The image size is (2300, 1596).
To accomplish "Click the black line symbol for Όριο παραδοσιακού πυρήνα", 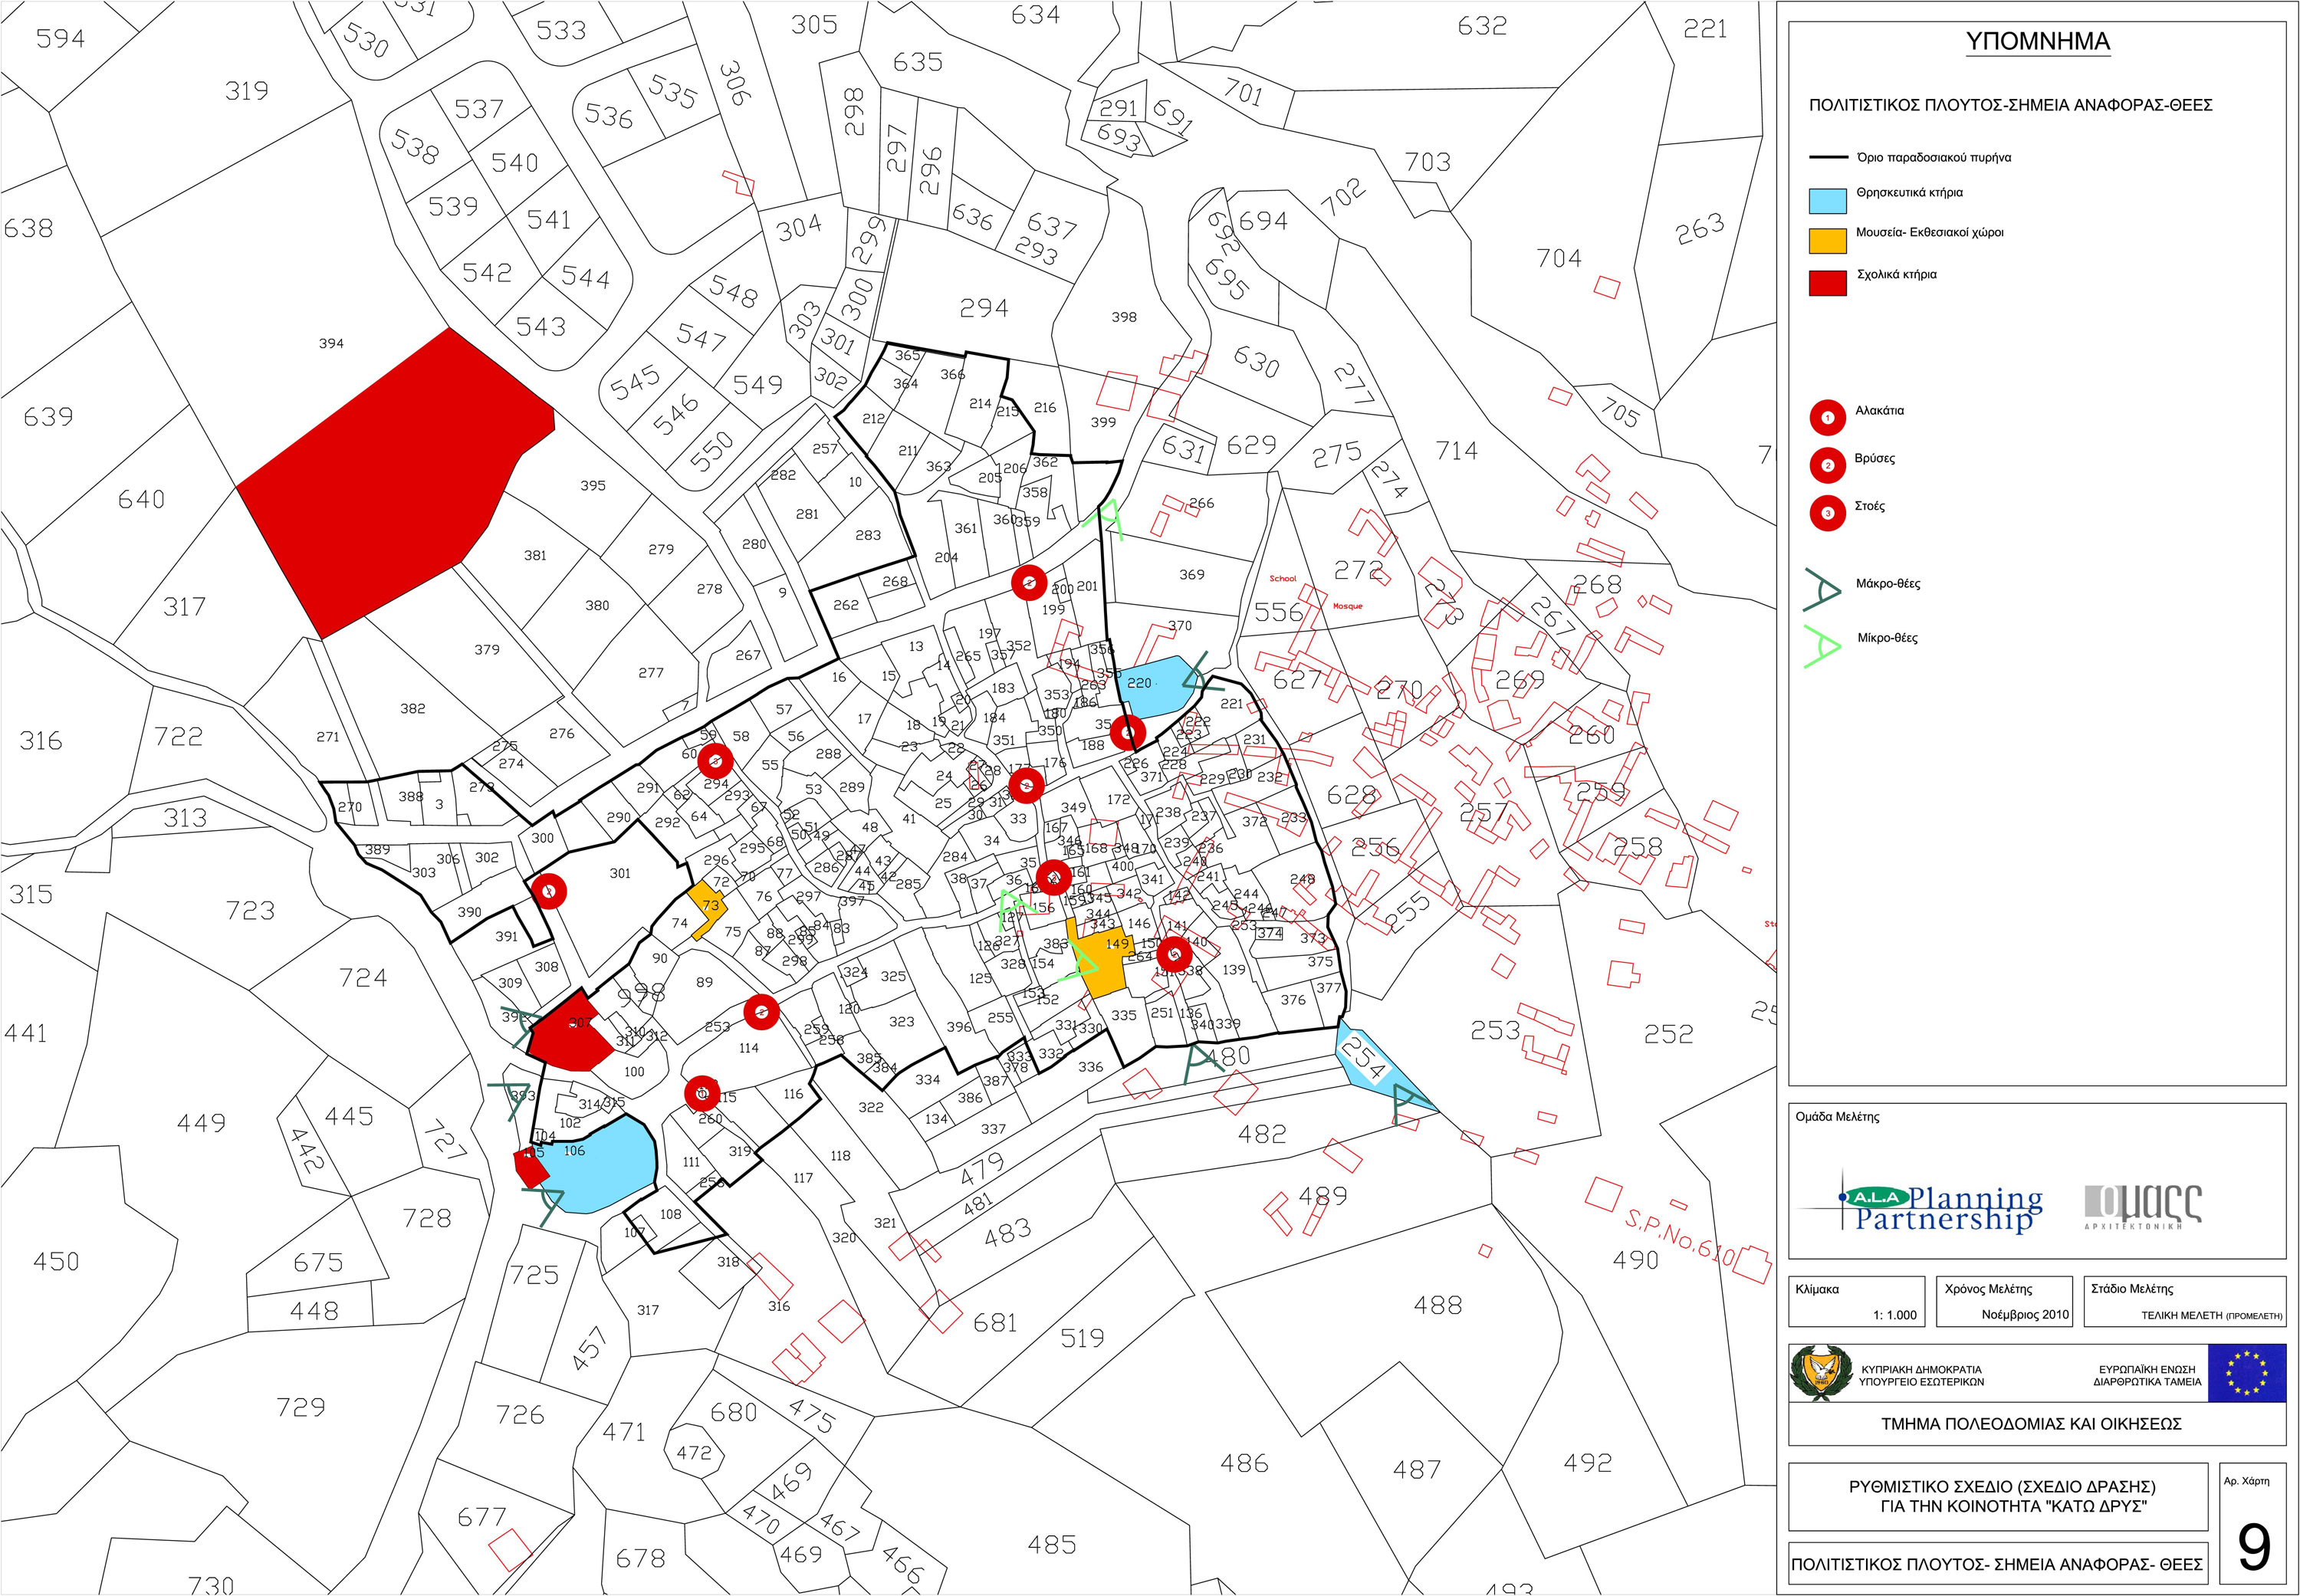I will (x=1828, y=158).
